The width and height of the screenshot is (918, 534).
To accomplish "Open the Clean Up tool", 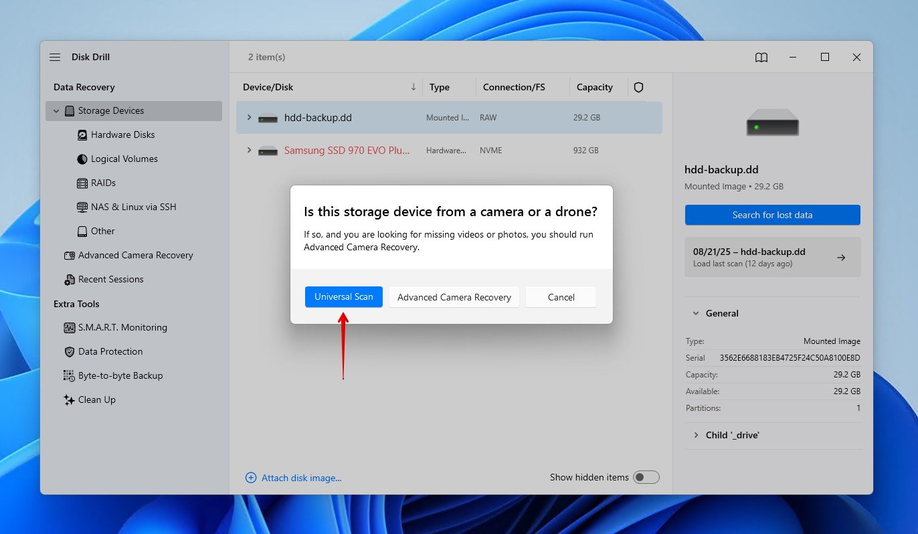I will click(x=96, y=399).
